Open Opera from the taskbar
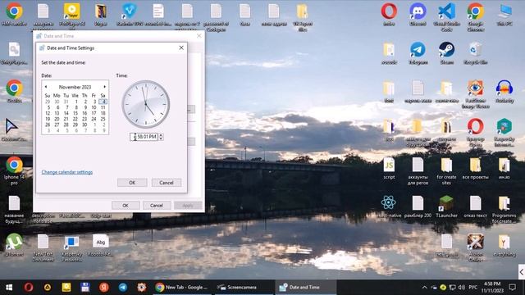 pos(29,288)
